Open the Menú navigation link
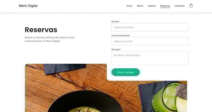The width and height of the screenshot is (212, 112). 140,6
